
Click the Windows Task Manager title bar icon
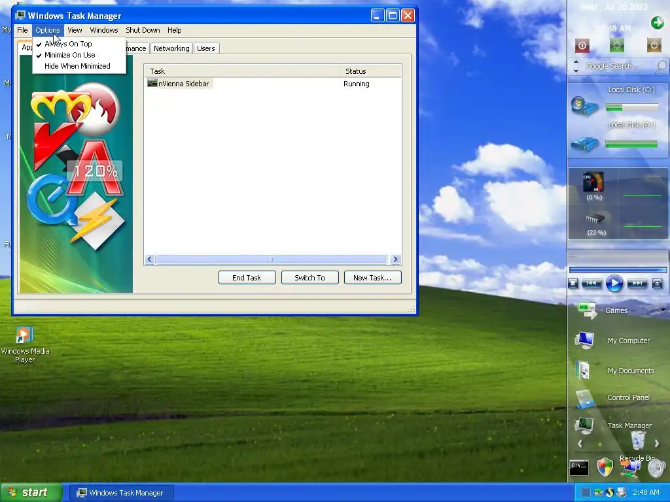(20, 16)
